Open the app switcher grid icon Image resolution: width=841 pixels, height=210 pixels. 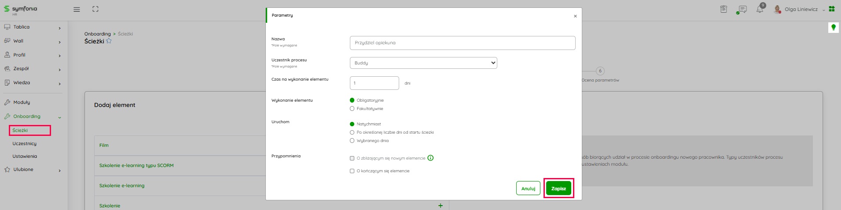coord(832,9)
